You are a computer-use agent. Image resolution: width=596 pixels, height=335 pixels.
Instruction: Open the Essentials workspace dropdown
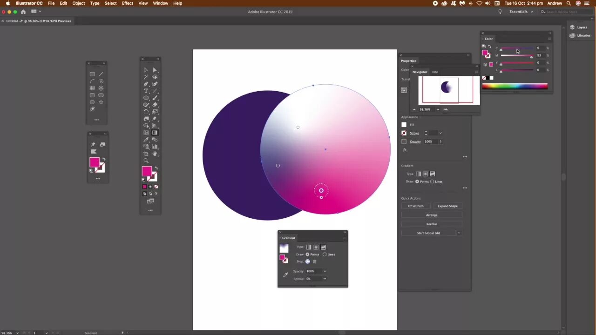pos(521,12)
